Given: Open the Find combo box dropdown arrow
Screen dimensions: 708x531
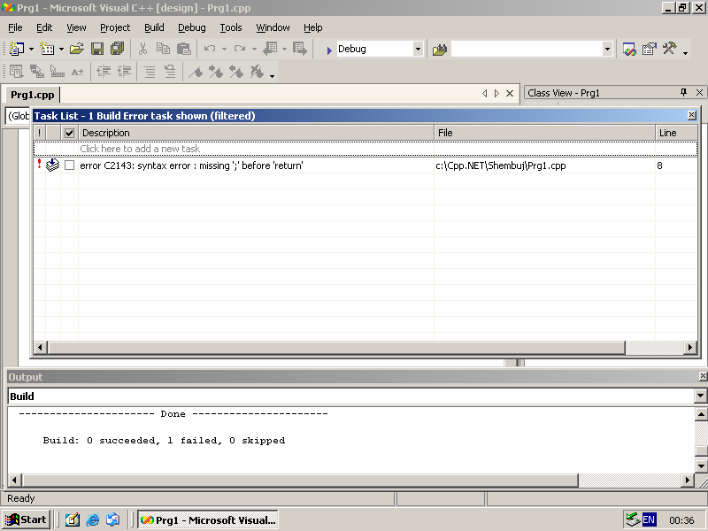Looking at the screenshot, I should pos(607,49).
